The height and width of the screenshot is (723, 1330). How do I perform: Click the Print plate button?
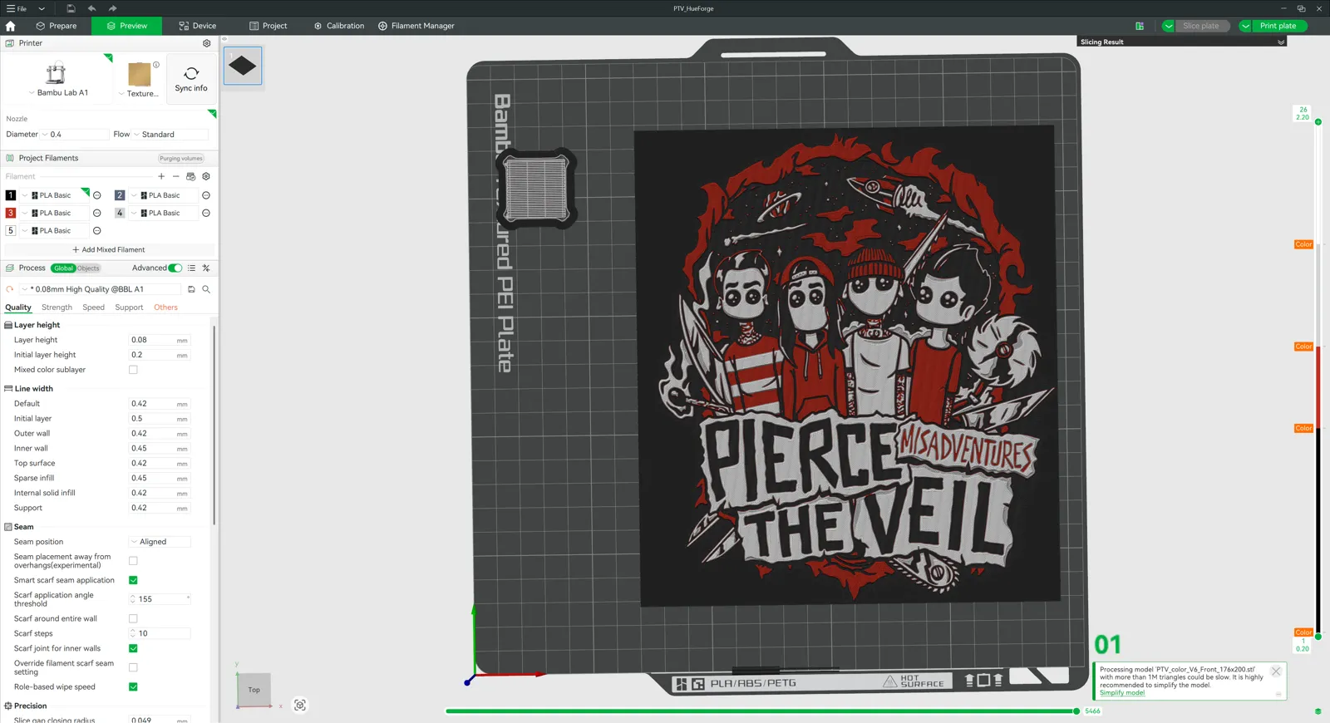coord(1278,26)
